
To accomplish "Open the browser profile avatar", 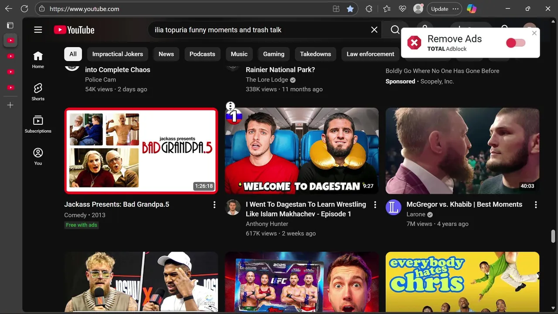I will coord(418,9).
